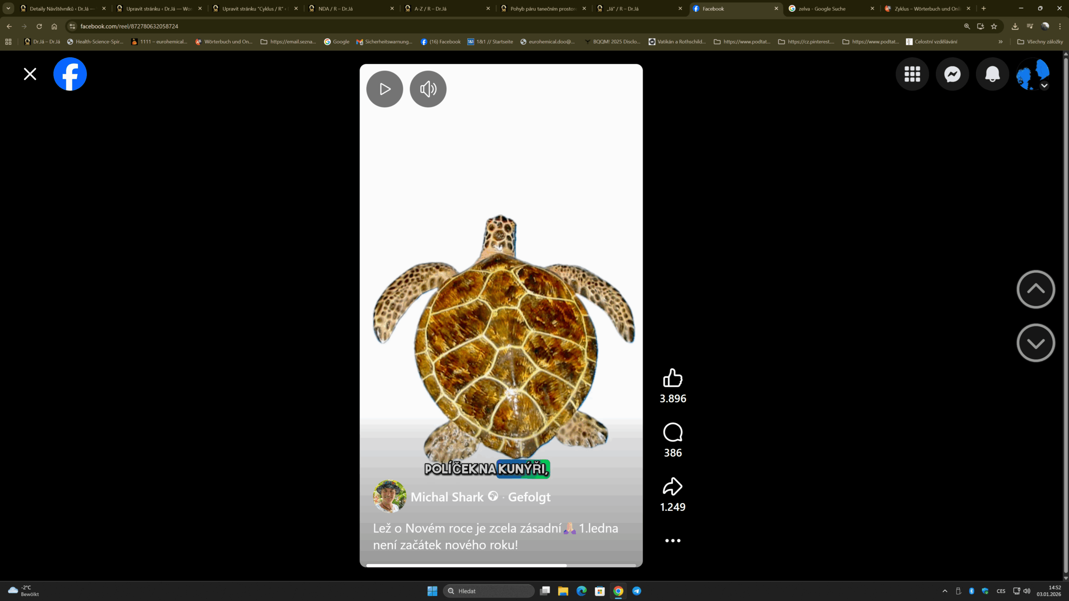
Task: Open the reel comments bubble
Action: 672,432
